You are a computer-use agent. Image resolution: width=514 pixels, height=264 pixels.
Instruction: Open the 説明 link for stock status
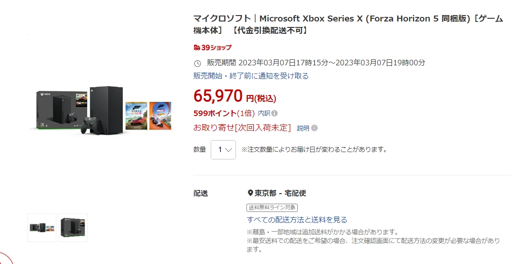point(303,128)
